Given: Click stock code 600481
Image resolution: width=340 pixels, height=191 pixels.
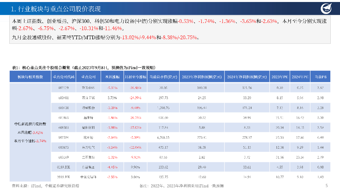Looking at the screenshot, I should [x=63, y=98].
